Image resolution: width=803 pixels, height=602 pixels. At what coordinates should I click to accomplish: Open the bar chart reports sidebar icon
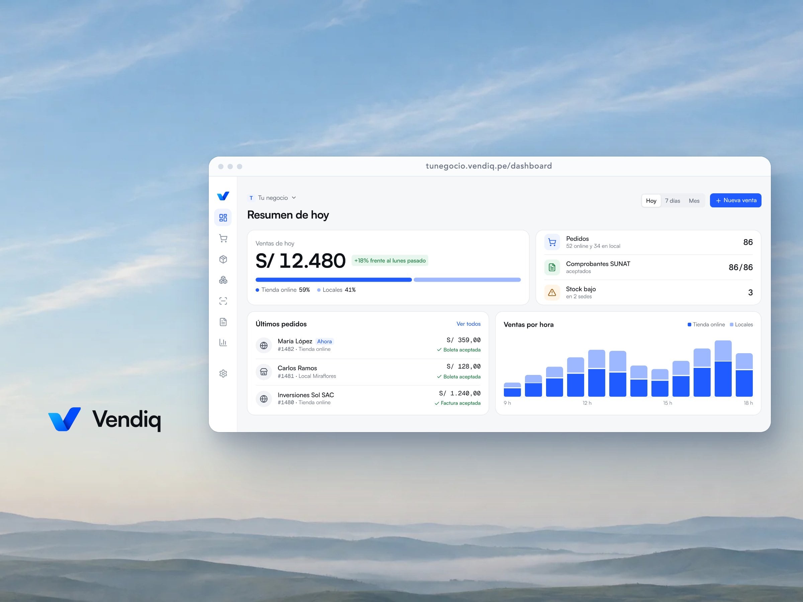click(x=223, y=342)
